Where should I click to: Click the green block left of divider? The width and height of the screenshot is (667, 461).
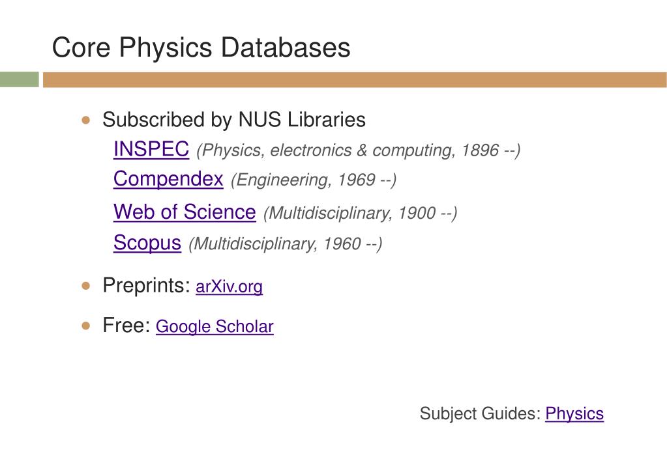click(20, 79)
